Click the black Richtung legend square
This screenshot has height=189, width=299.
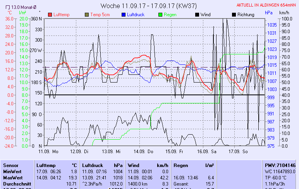click(234, 15)
